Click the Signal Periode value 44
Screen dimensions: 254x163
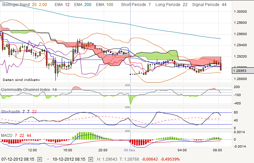pyautogui.click(x=224, y=5)
